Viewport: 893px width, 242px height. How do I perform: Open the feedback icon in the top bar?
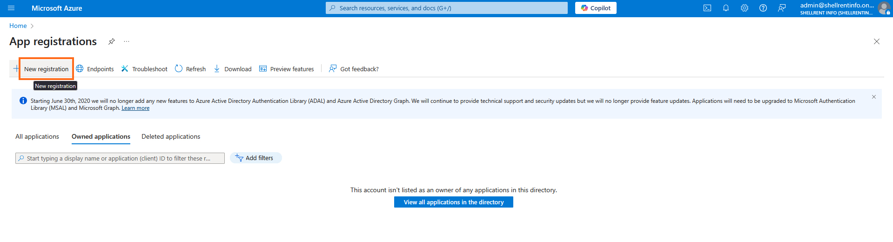tap(782, 8)
